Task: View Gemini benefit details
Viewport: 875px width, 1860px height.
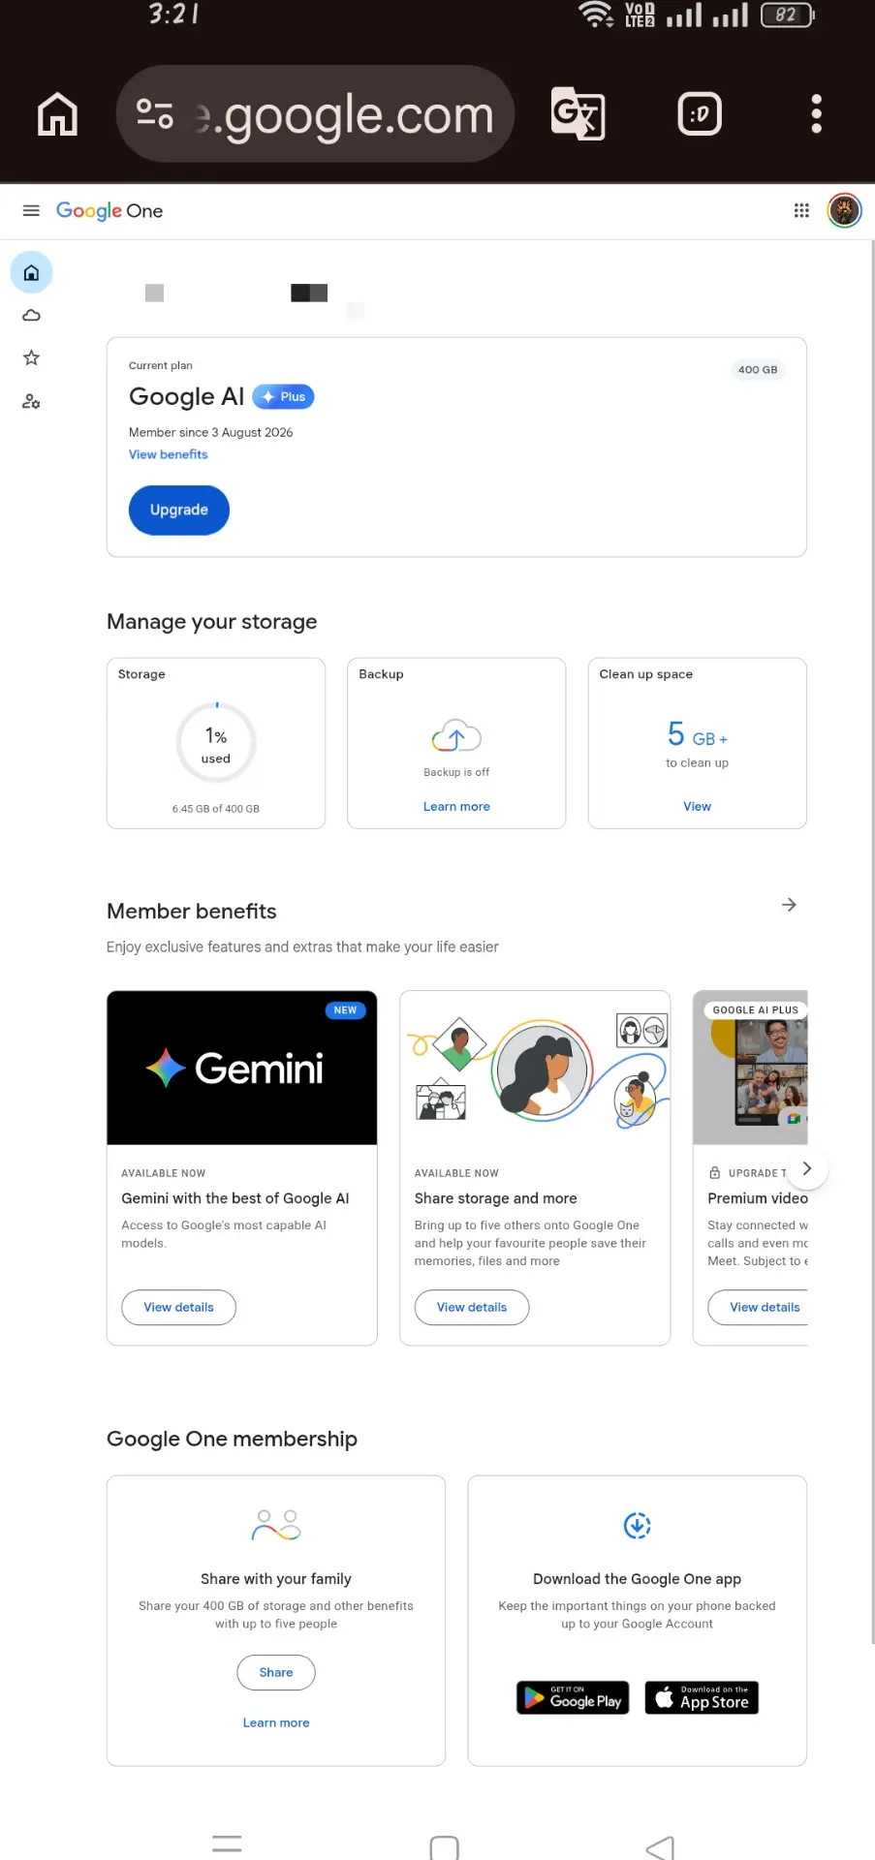Action: click(x=178, y=1307)
